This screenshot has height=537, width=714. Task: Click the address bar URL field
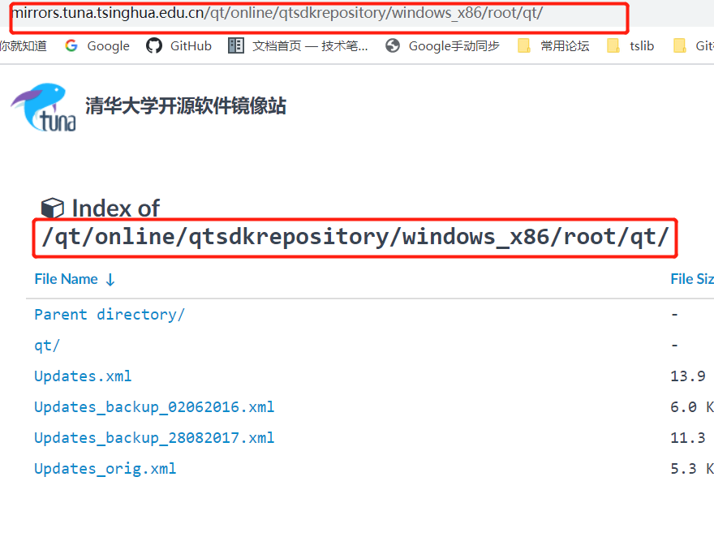click(319, 13)
